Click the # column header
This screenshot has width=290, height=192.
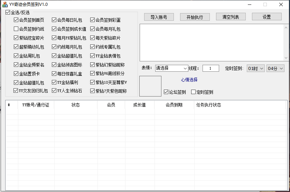click(12, 105)
